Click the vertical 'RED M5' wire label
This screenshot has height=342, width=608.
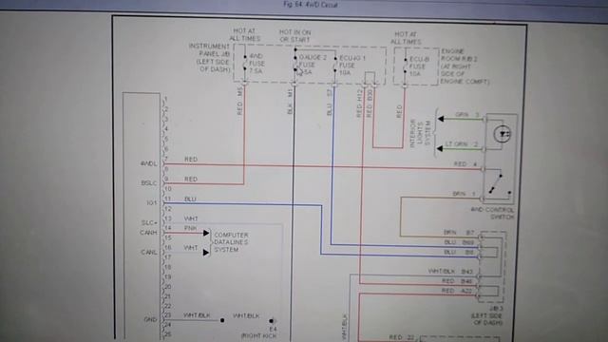239,102
